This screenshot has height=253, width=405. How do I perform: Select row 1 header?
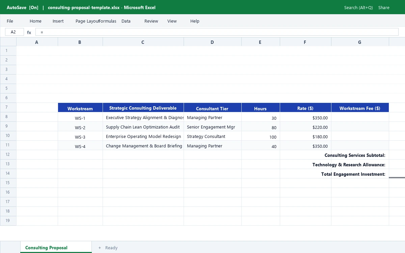[x=8, y=51]
